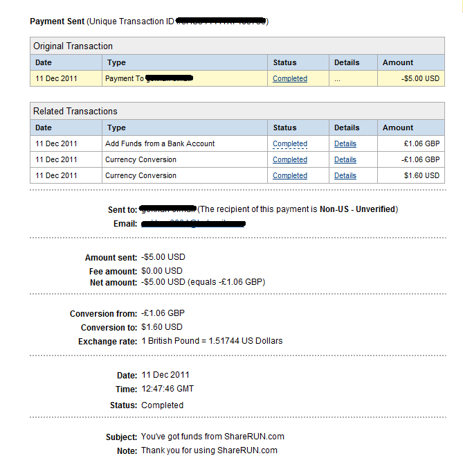The height and width of the screenshot is (456, 463).
Task: Click Completed status link in Original Transaction
Action: click(x=290, y=78)
